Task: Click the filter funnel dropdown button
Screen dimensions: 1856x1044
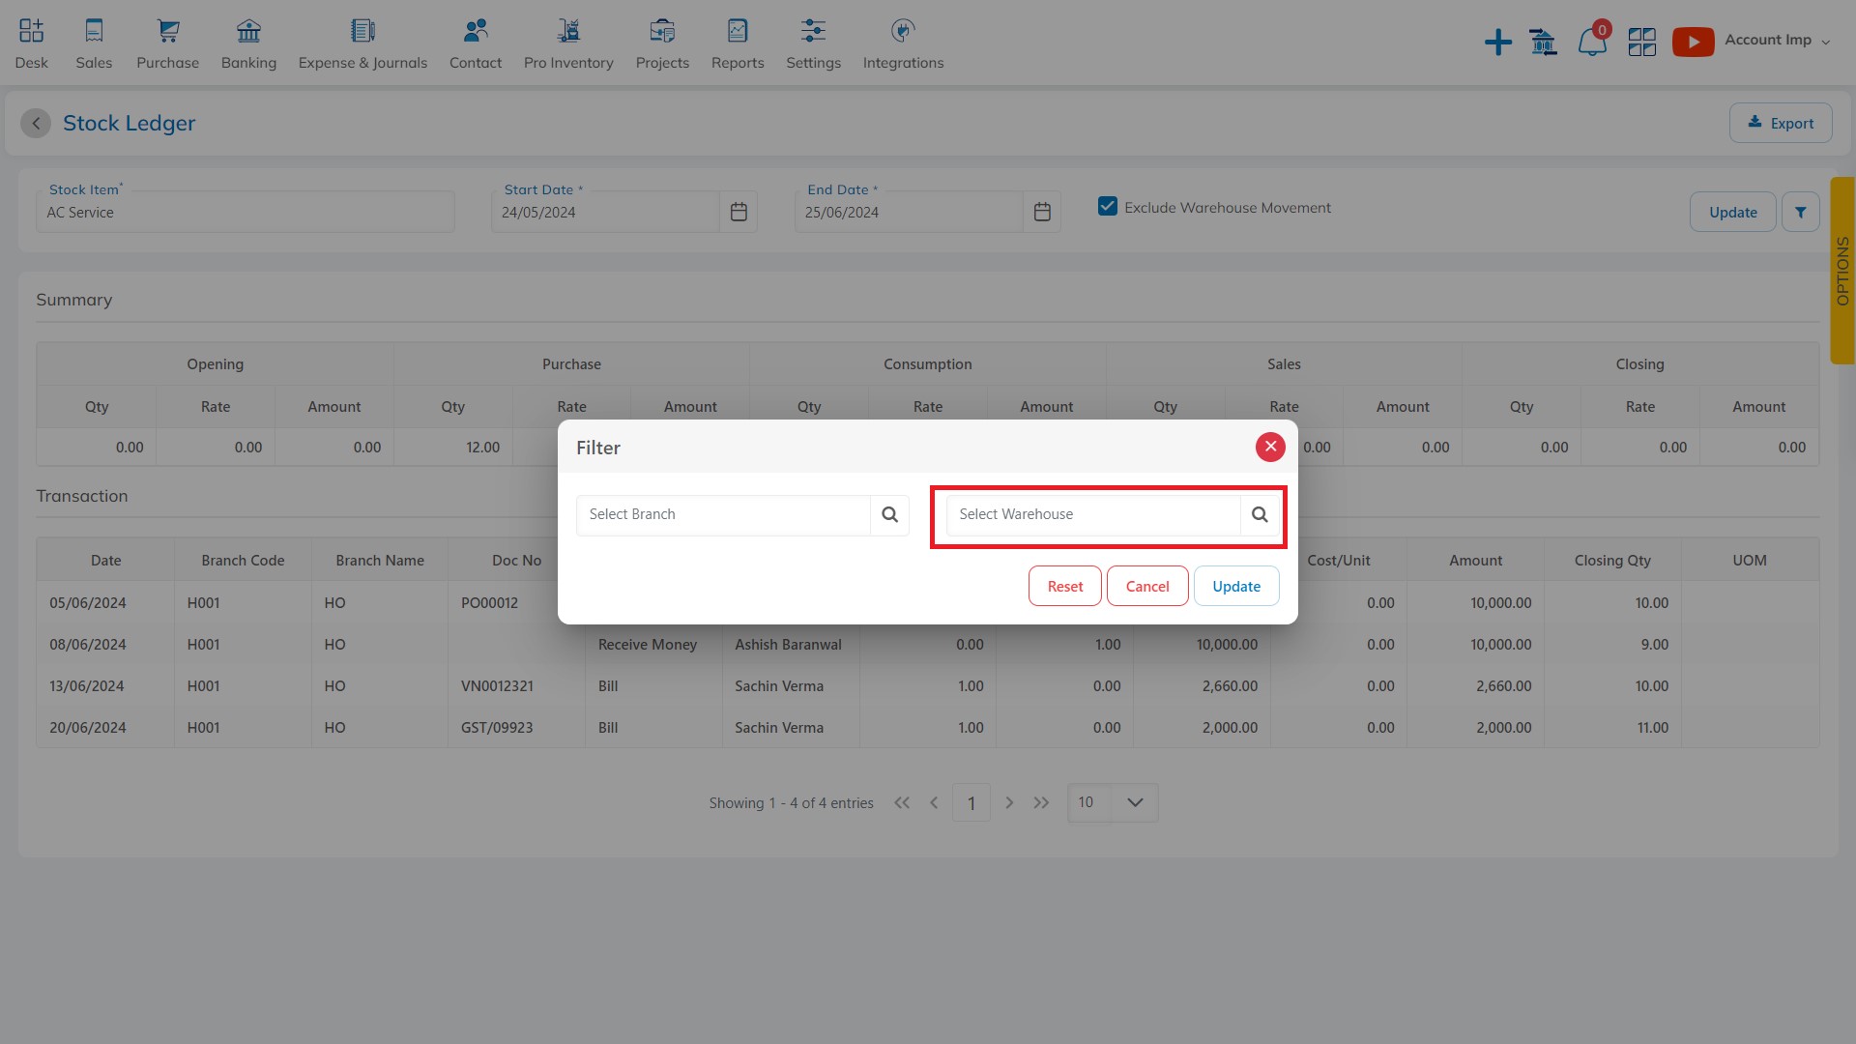Action: (x=1801, y=212)
